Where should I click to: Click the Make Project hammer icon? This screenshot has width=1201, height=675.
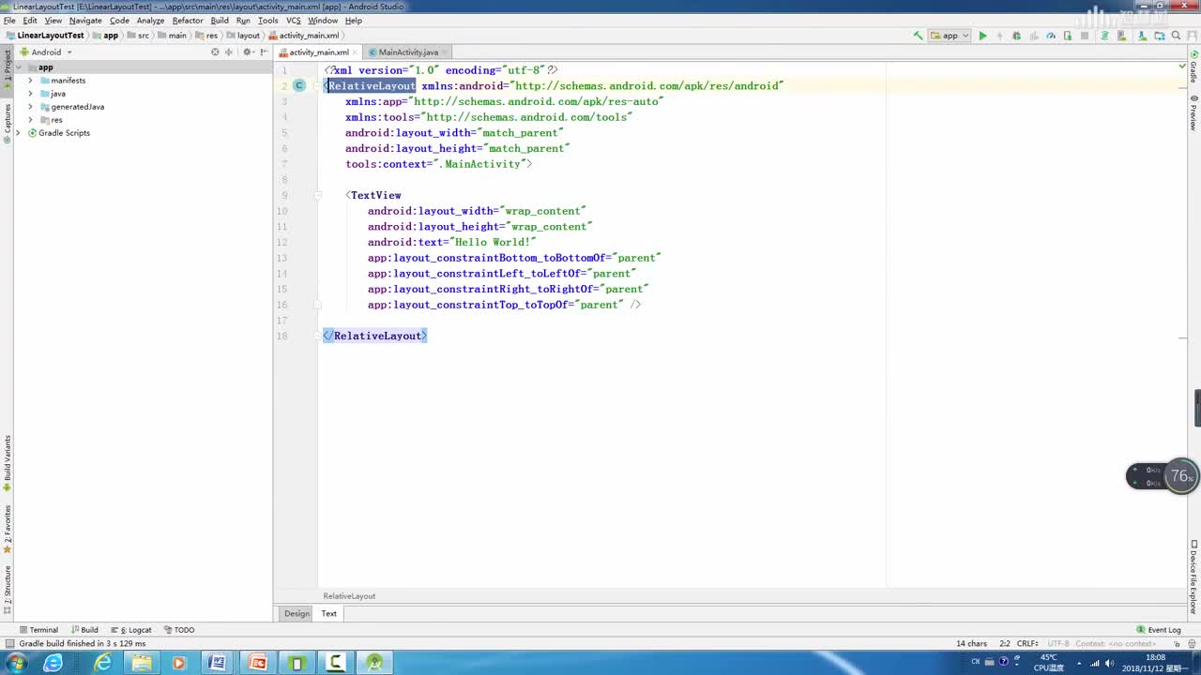point(918,36)
